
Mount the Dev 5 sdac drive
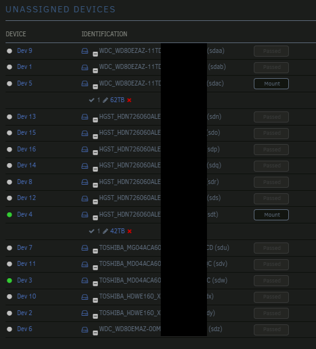(271, 84)
